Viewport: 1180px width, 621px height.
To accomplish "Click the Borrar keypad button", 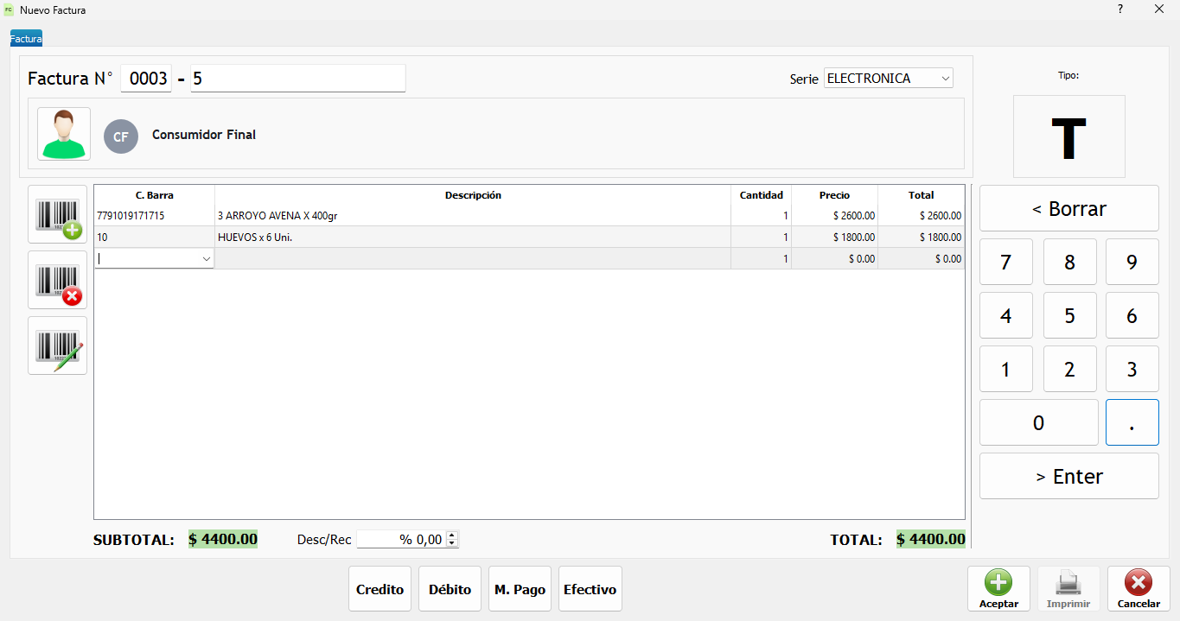I will (x=1069, y=208).
